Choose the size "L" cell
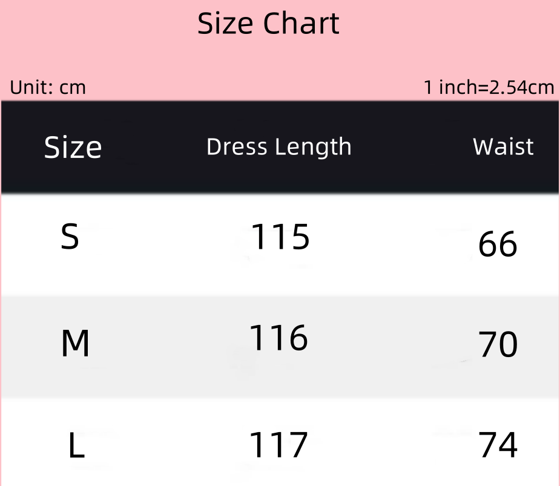 pos(76,447)
